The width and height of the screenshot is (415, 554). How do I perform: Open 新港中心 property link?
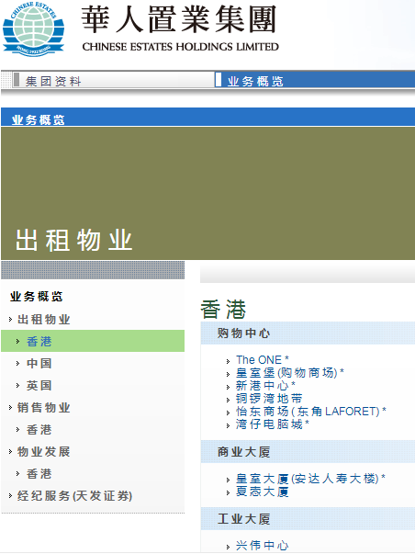265,385
